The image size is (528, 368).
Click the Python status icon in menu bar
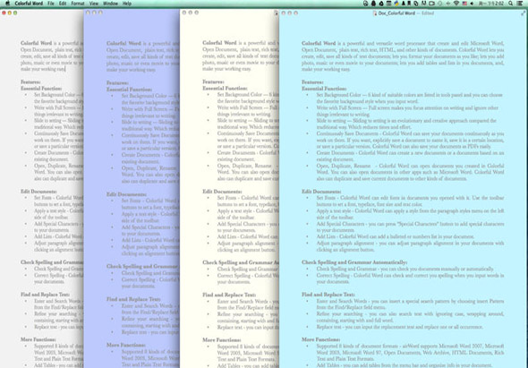[x=396, y=4]
